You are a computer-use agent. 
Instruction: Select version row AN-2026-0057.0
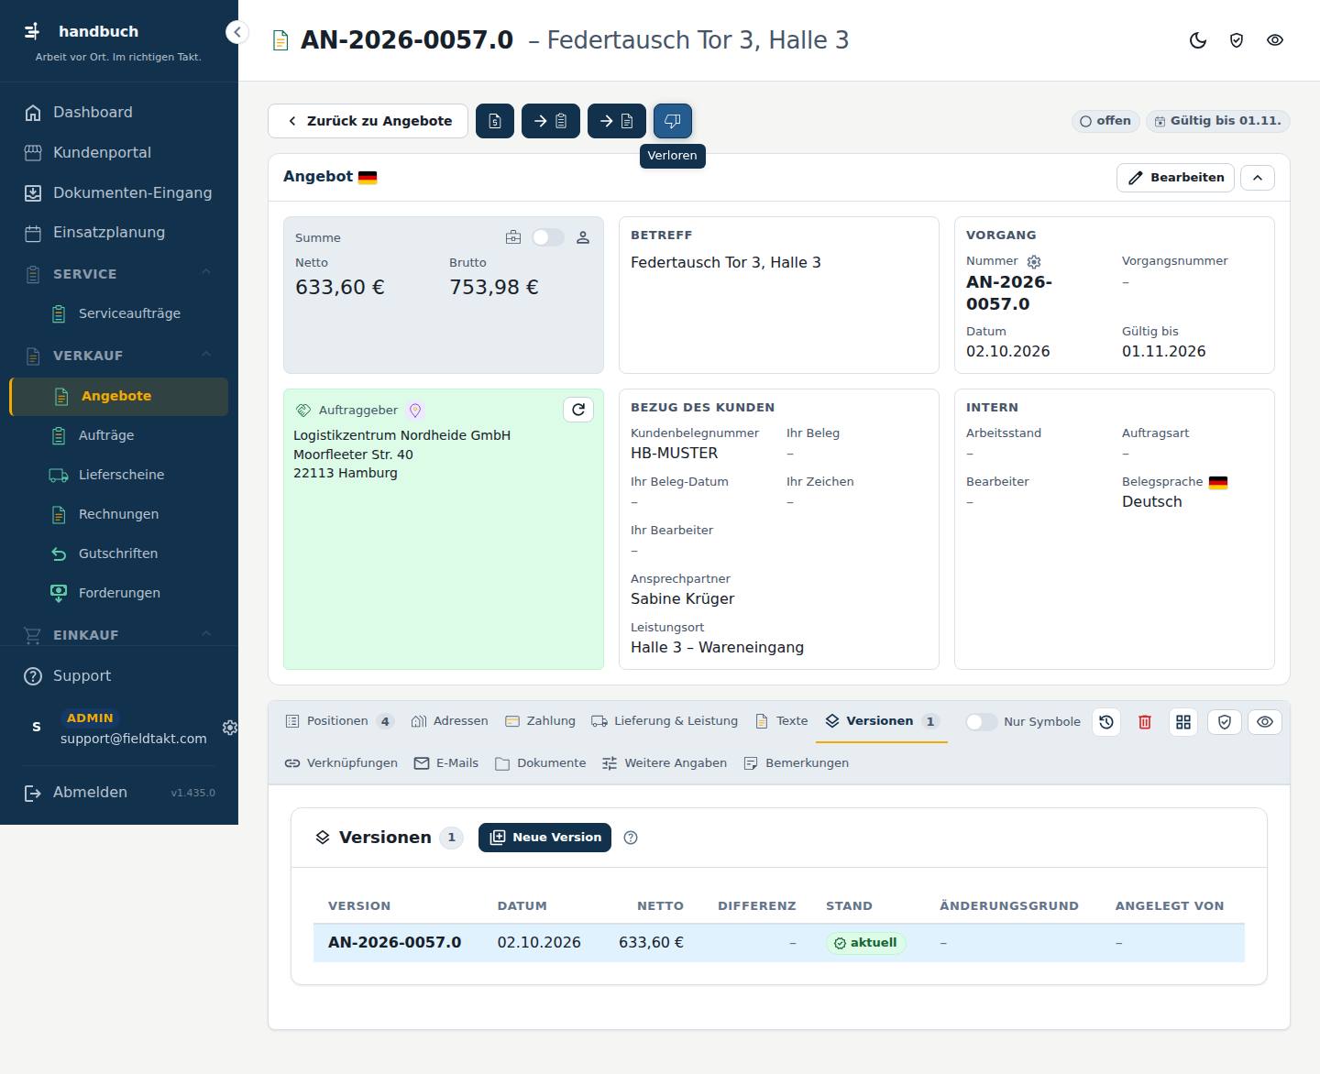(x=778, y=943)
